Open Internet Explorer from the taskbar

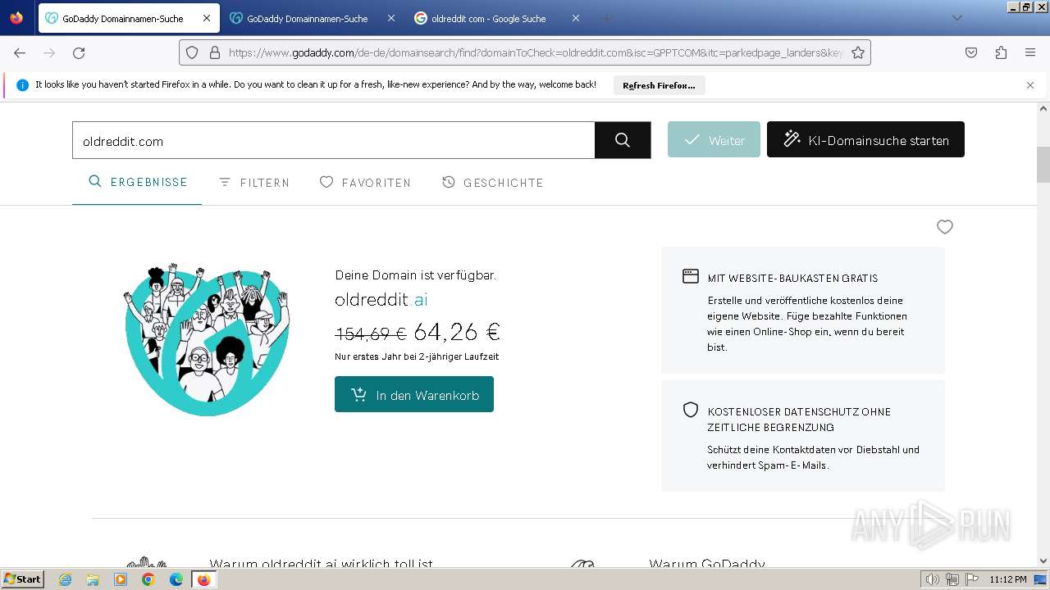tap(66, 579)
